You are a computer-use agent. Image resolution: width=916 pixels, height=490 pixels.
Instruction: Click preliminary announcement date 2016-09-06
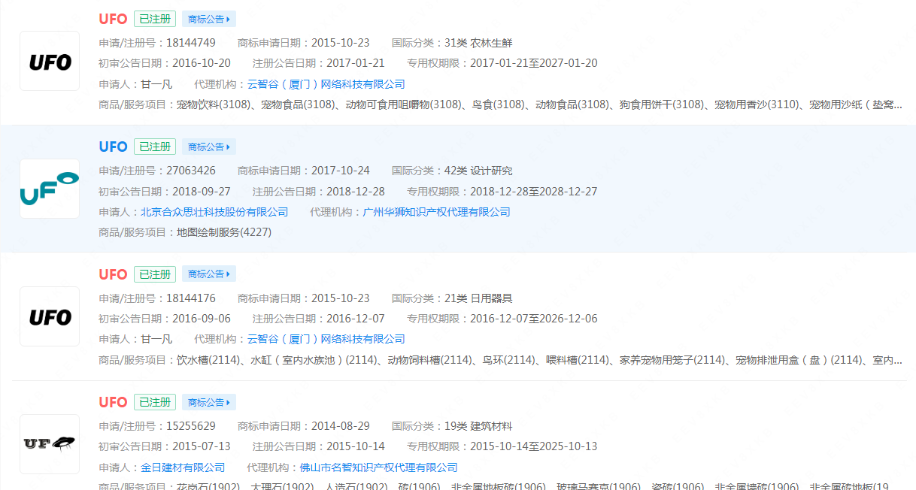click(x=202, y=319)
